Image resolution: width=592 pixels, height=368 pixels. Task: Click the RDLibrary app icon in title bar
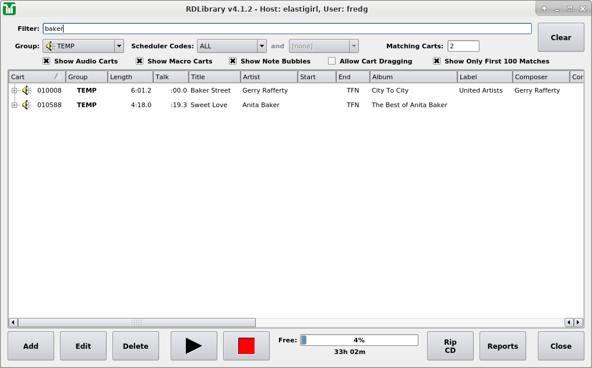[x=9, y=9]
